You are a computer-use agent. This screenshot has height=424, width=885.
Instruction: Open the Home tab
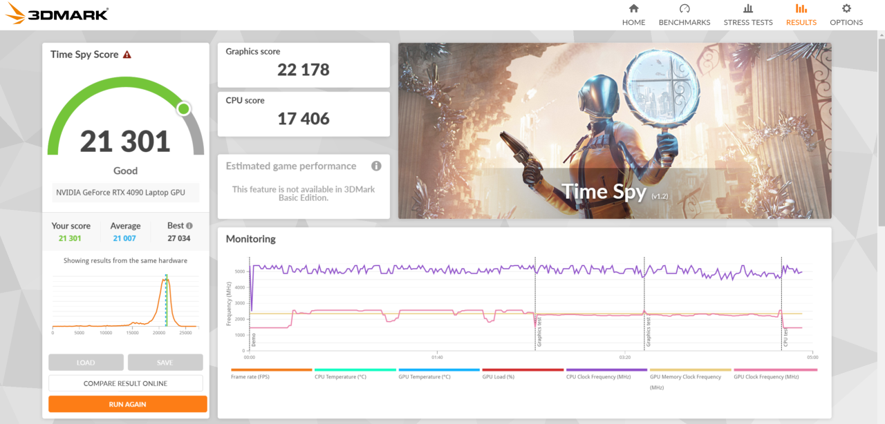coord(633,15)
